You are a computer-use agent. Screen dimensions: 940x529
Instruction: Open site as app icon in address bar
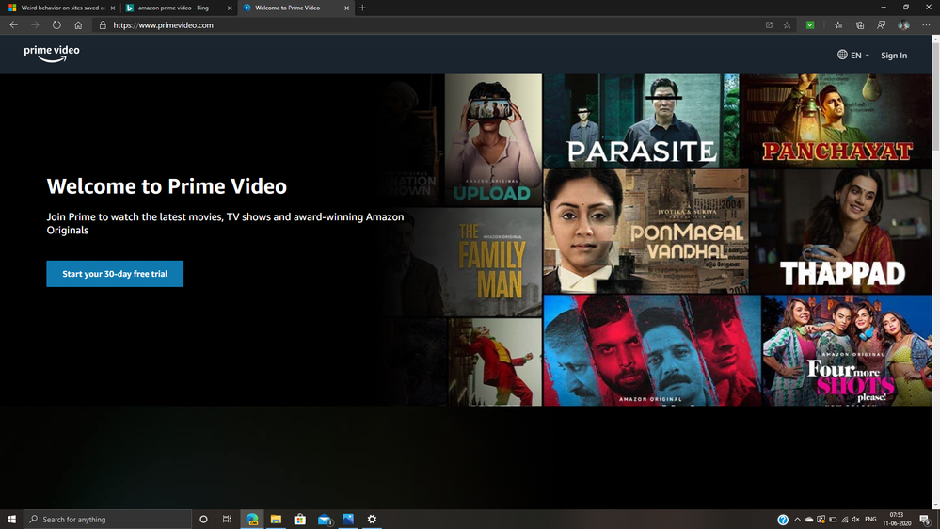[x=769, y=25]
